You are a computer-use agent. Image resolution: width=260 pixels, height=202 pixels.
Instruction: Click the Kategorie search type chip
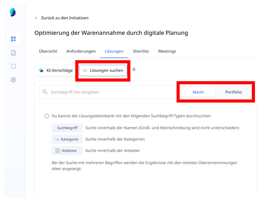(67, 139)
